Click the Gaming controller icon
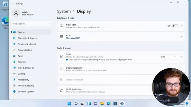The width and height of the screenshot is (191, 107). pyautogui.click(x=14, y=74)
